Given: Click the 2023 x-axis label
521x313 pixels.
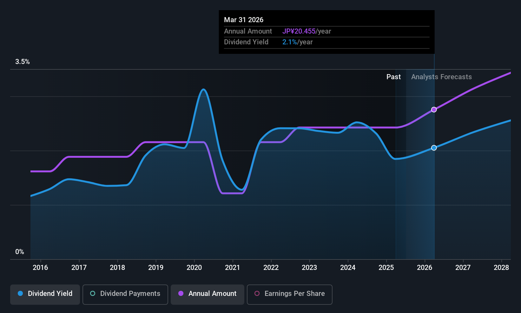Looking at the screenshot, I should pyautogui.click(x=309, y=268).
